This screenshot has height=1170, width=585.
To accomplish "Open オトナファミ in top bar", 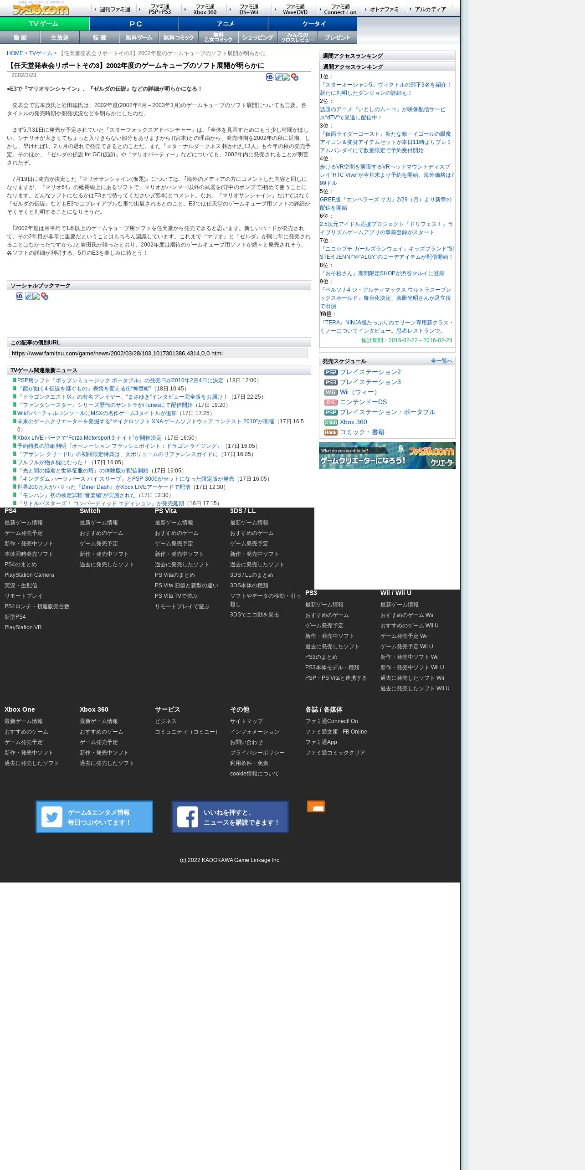I will point(384,9).
